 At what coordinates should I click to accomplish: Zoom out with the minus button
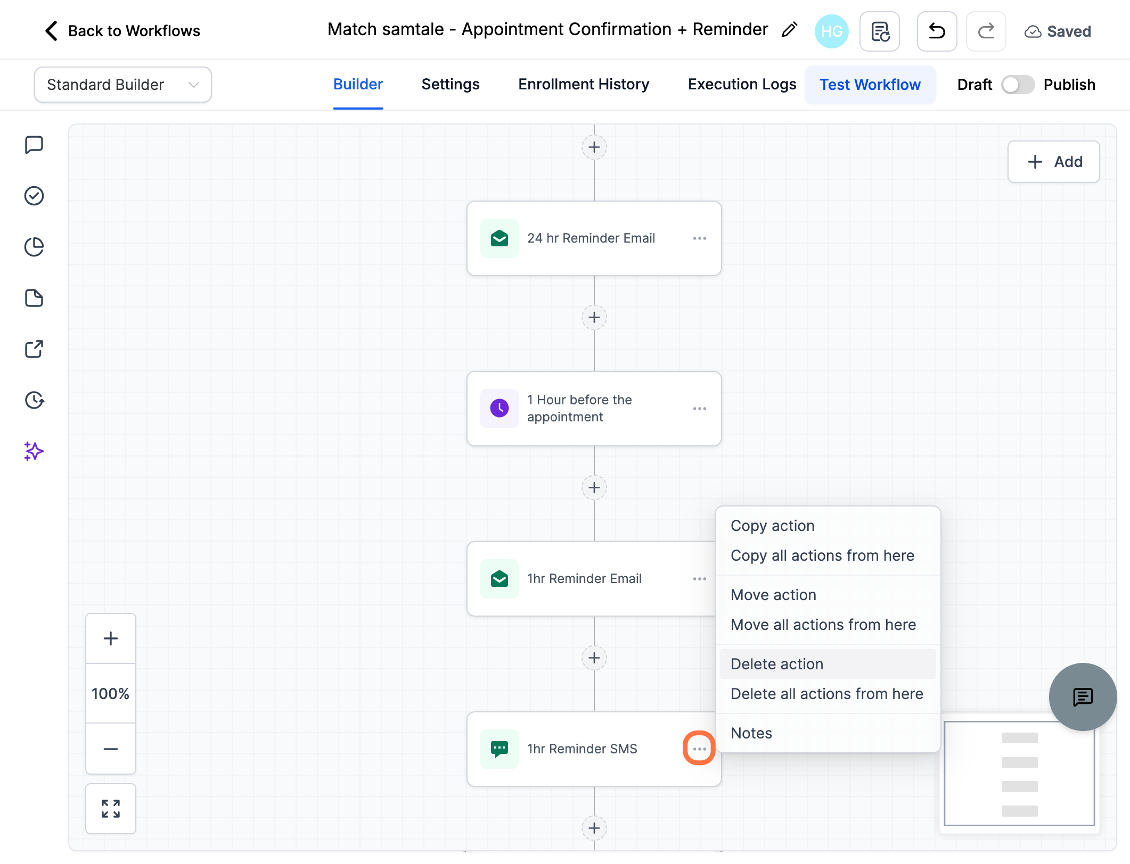(111, 749)
